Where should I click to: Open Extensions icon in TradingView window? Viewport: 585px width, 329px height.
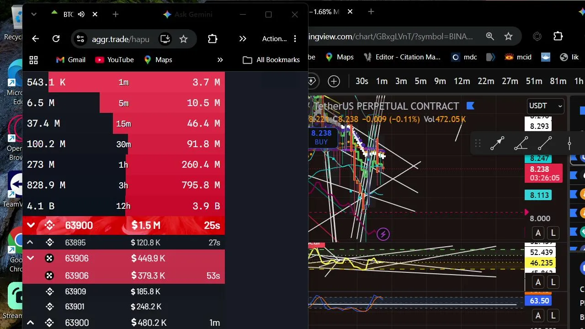(x=558, y=36)
